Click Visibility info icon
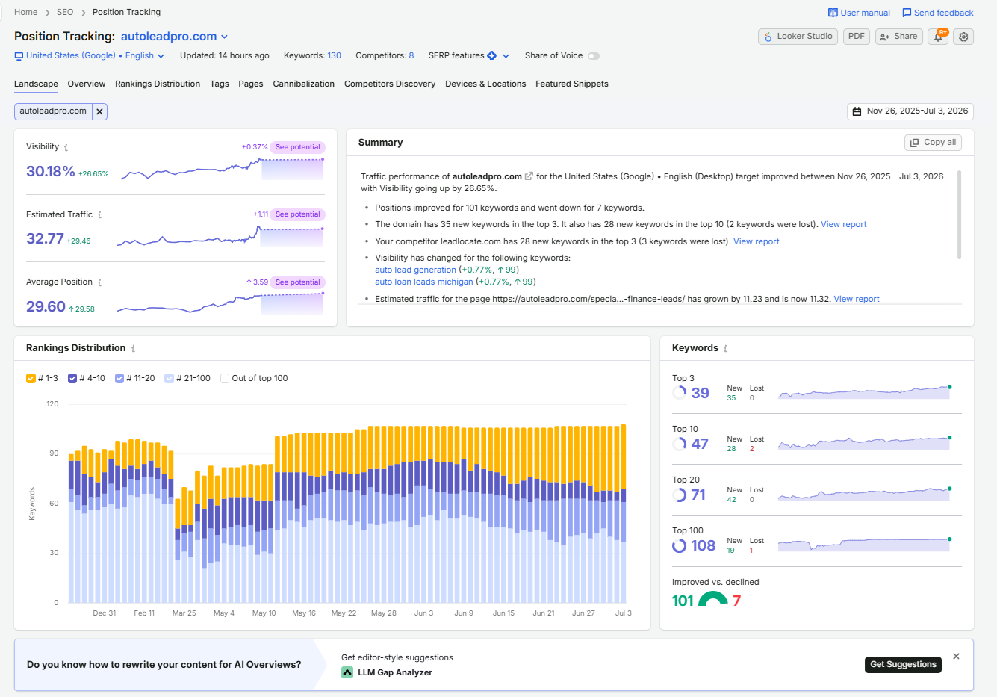The image size is (997, 697). coord(66,148)
